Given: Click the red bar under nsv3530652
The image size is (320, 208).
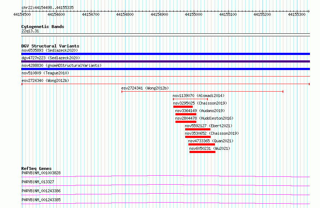Looking at the screenshot, I should click(x=198, y=137).
